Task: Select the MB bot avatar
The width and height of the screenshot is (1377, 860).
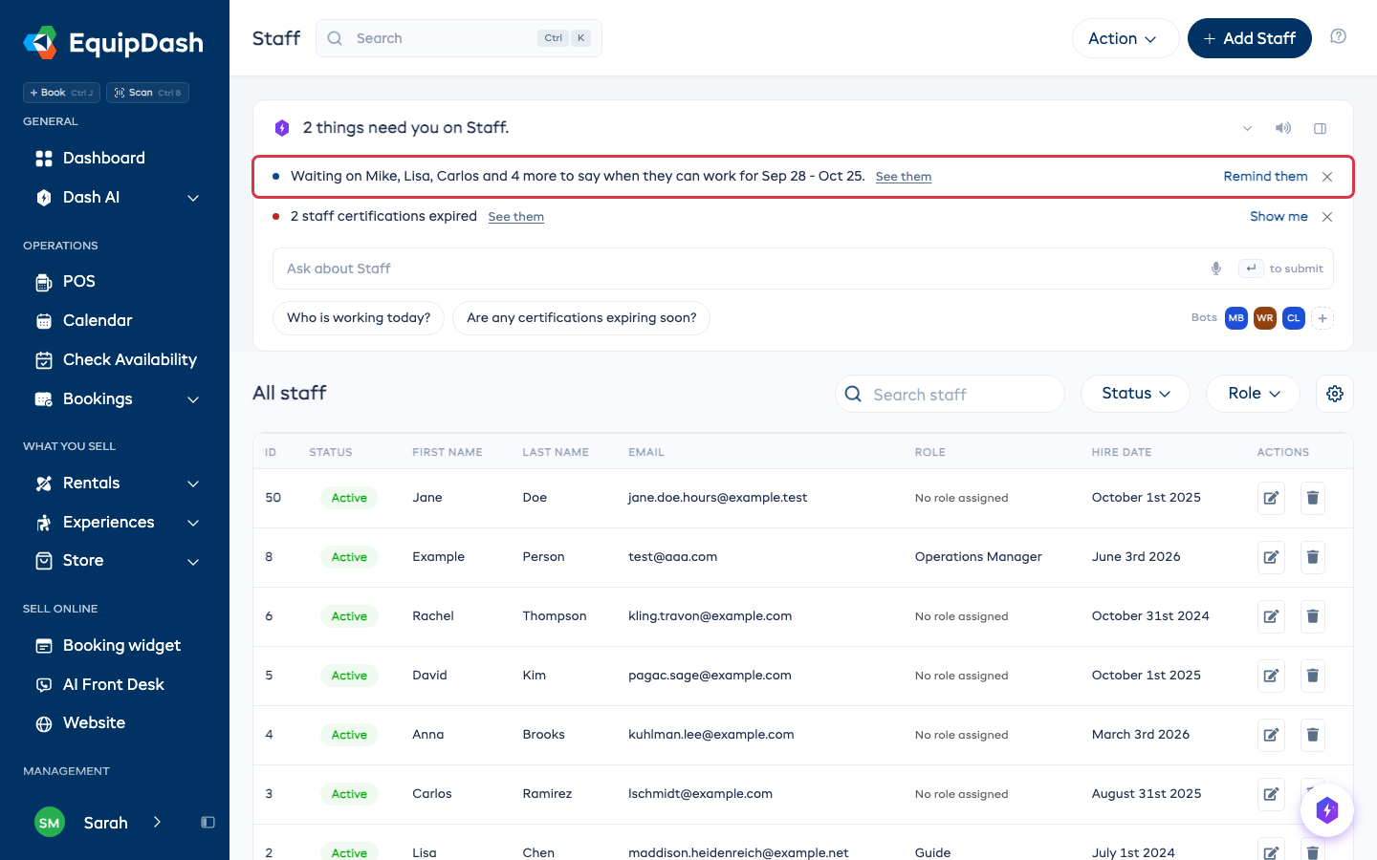Action: (1236, 318)
